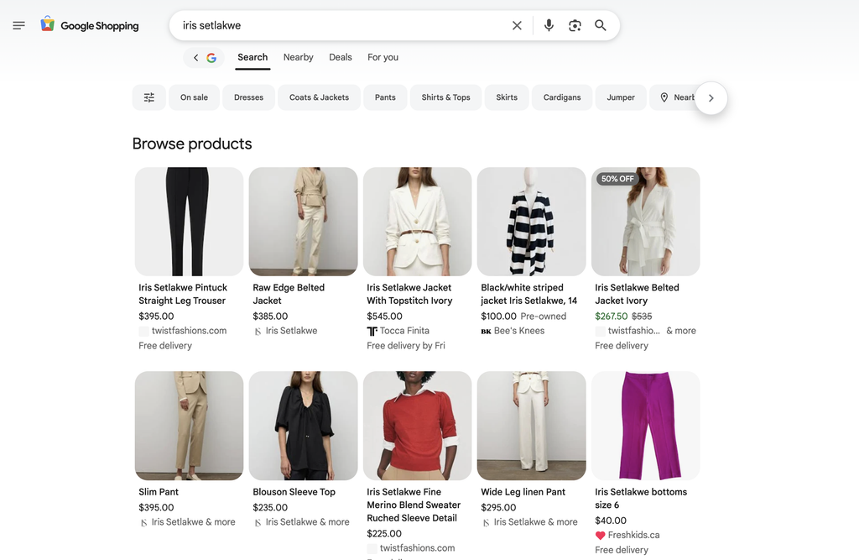Open the For you tab
Image resolution: width=859 pixels, height=560 pixels.
pos(383,57)
